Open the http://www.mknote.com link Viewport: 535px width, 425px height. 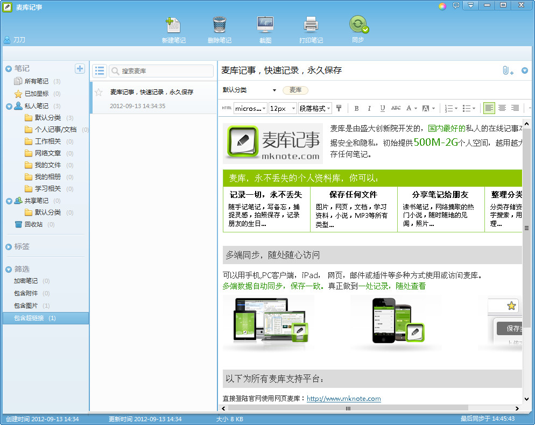pos(343,399)
